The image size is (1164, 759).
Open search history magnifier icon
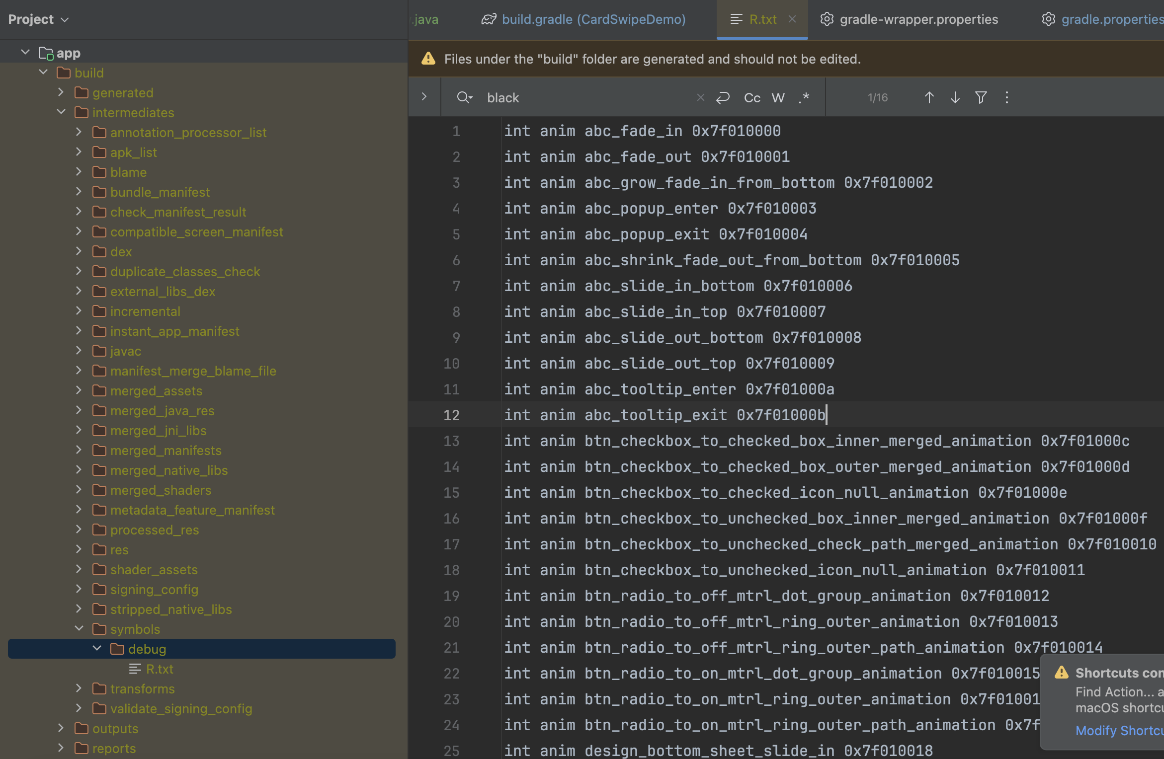pyautogui.click(x=464, y=97)
